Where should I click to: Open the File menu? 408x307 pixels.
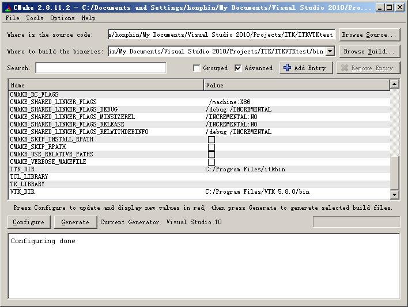pos(12,18)
